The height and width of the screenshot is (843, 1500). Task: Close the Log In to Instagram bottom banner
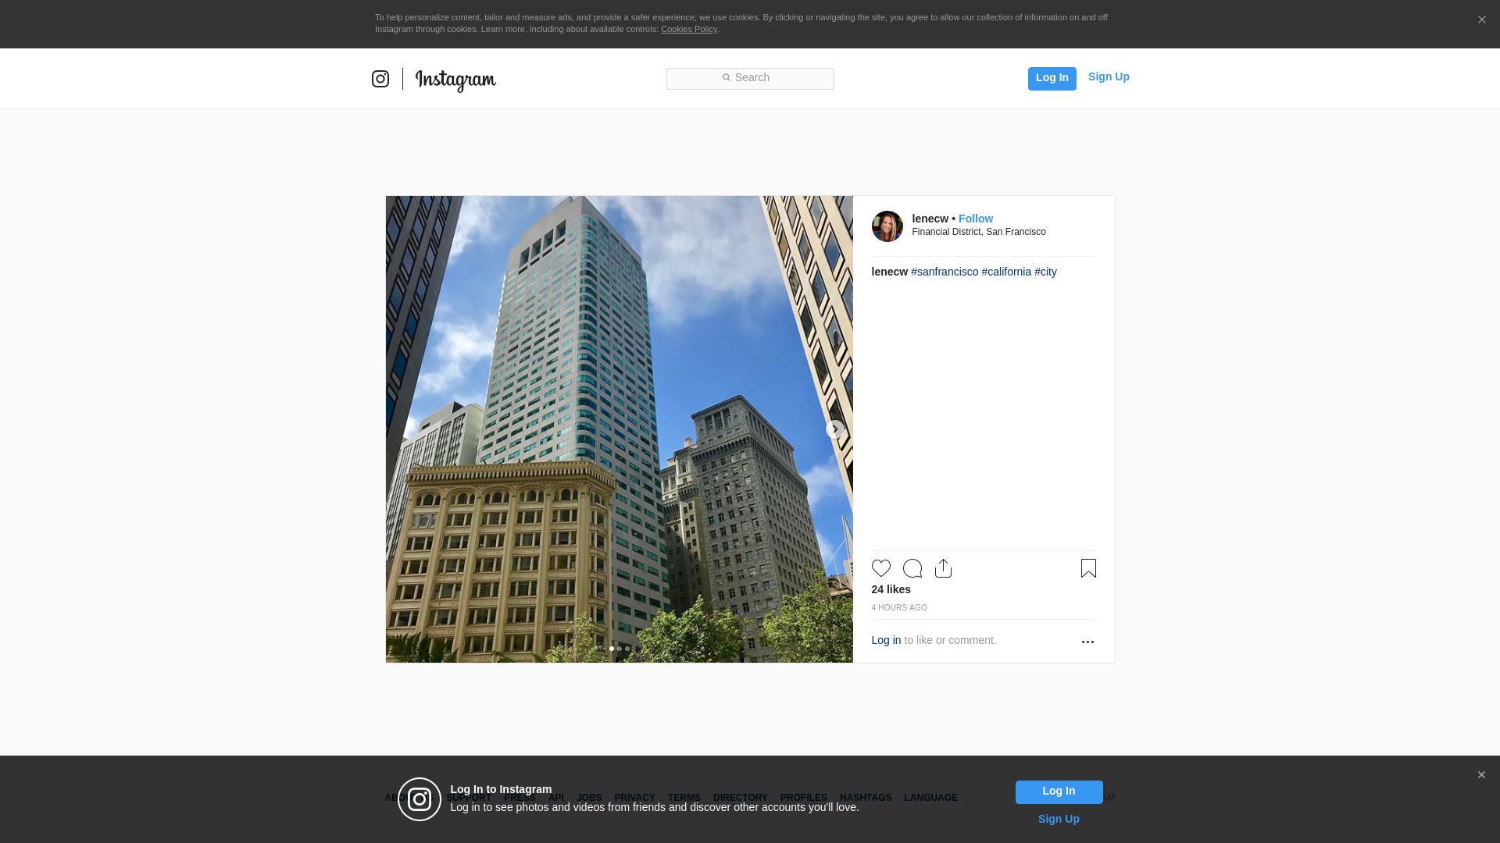pos(1481,775)
